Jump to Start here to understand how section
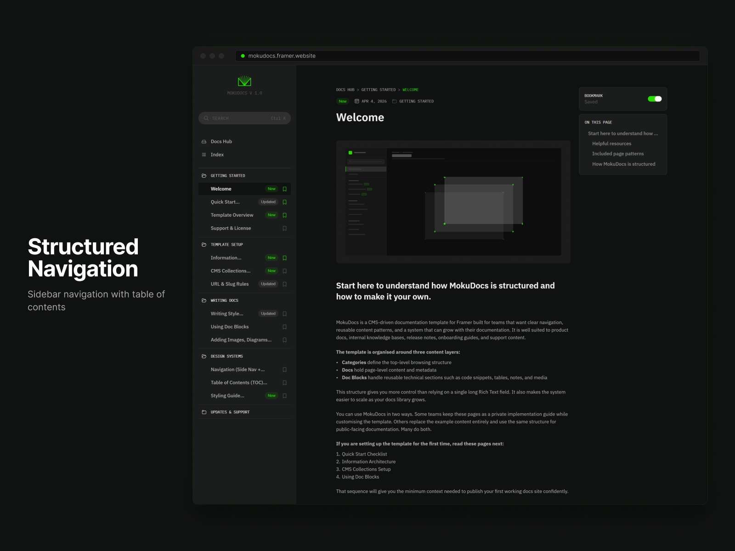This screenshot has height=551, width=735. pos(622,134)
